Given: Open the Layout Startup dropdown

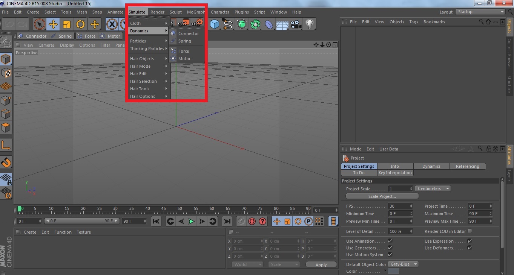Looking at the screenshot, I should pyautogui.click(x=480, y=12).
